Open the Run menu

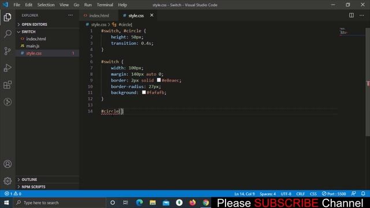point(88,5)
